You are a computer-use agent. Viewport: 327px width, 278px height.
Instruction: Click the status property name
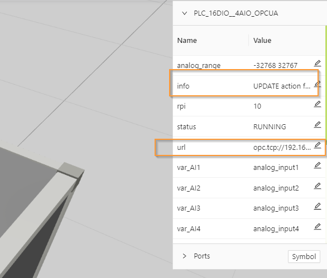(186, 127)
